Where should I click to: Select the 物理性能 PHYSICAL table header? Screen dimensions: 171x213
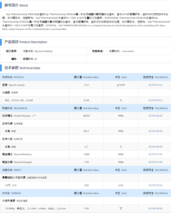pos(13,77)
